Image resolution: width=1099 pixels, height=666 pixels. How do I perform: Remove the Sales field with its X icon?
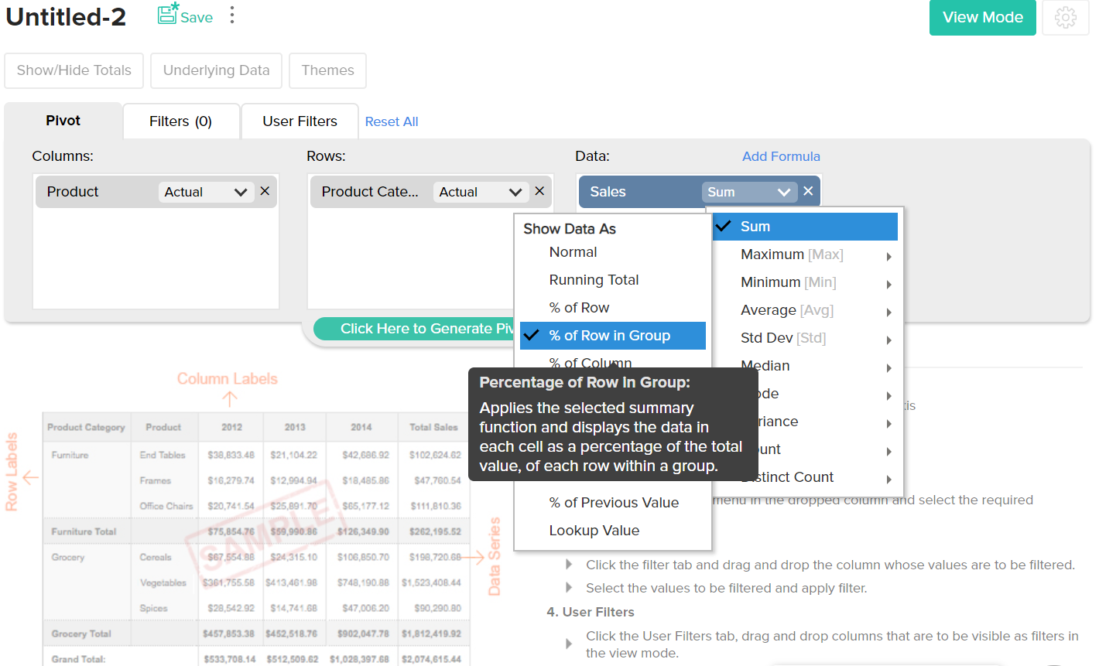pyautogui.click(x=808, y=190)
